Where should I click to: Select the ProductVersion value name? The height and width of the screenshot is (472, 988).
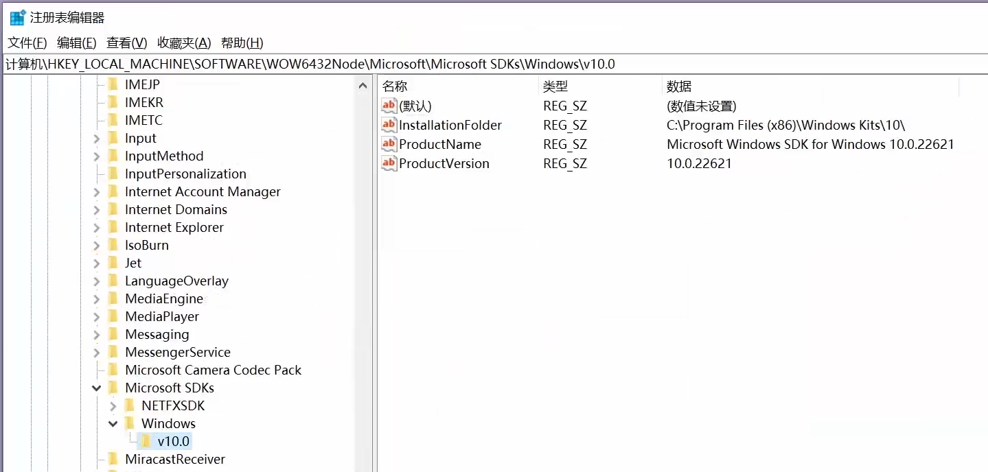tap(444, 163)
